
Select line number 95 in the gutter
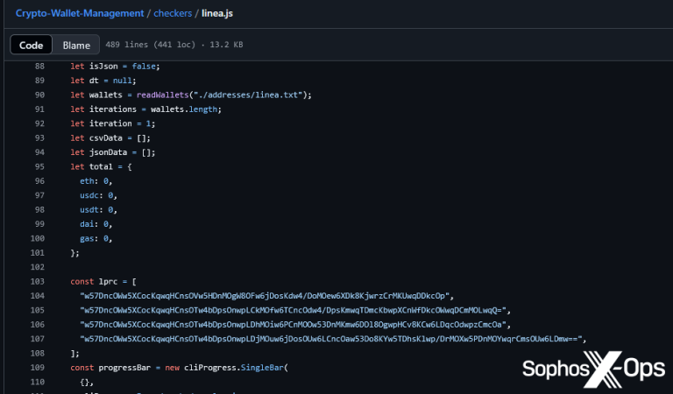[x=39, y=166]
